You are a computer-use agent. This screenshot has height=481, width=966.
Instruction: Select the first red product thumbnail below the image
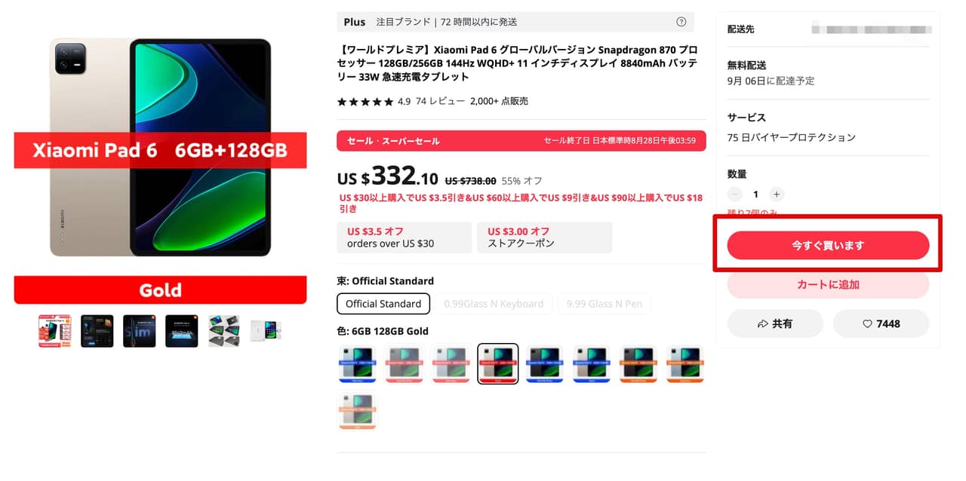click(54, 331)
